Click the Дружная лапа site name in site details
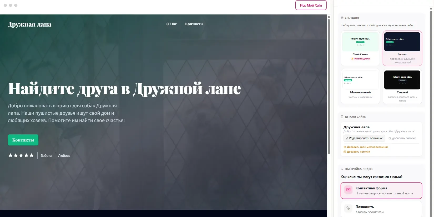 coord(356,127)
